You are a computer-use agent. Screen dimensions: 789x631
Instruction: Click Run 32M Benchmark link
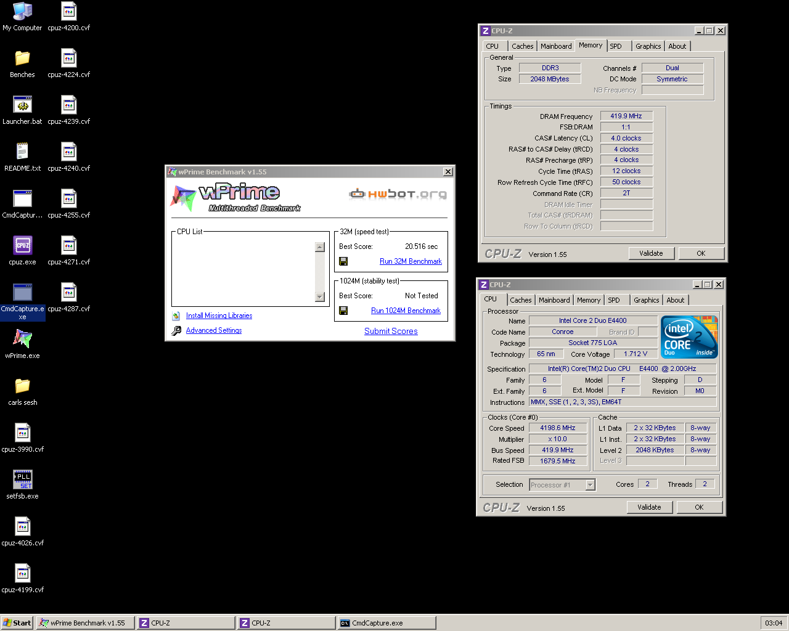[x=411, y=261]
